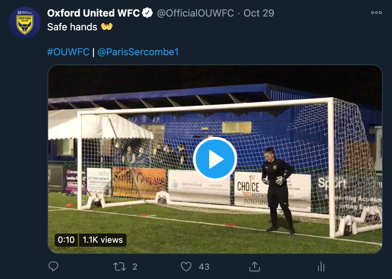View tweet analytics bar chart icon
The width and height of the screenshot is (392, 279).
[x=321, y=266]
